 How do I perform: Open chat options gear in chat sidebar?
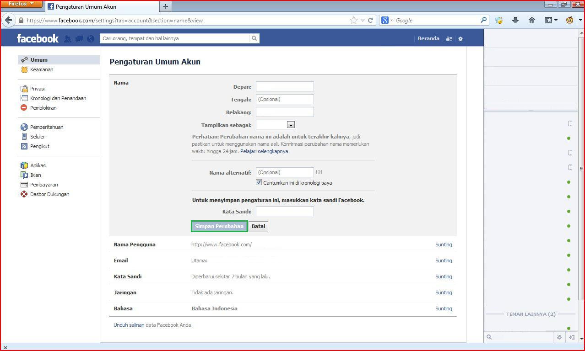tap(559, 337)
